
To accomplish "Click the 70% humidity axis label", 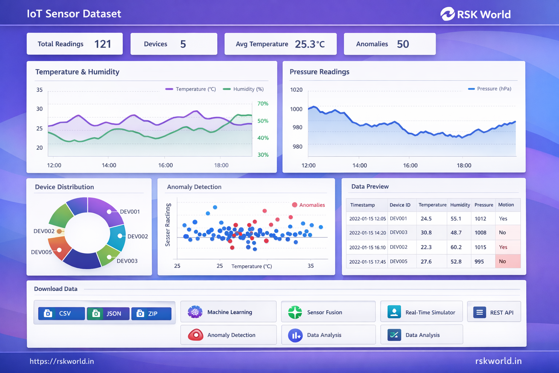I will tap(263, 103).
